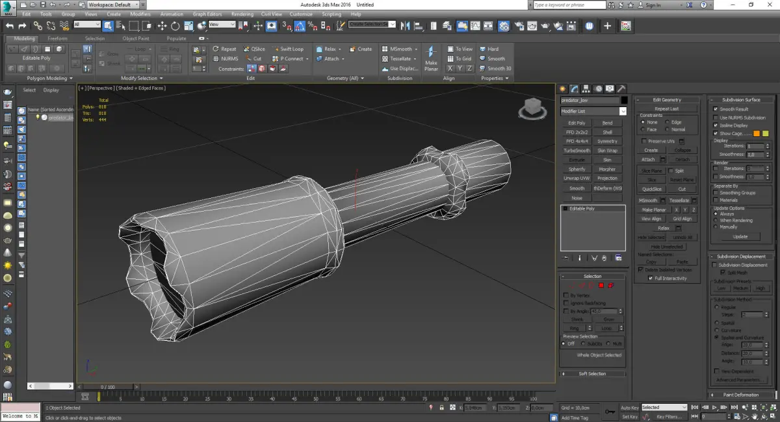Click the Mirror tool in main toolbar
Image resolution: width=780 pixels, height=422 pixels.
pos(406,26)
